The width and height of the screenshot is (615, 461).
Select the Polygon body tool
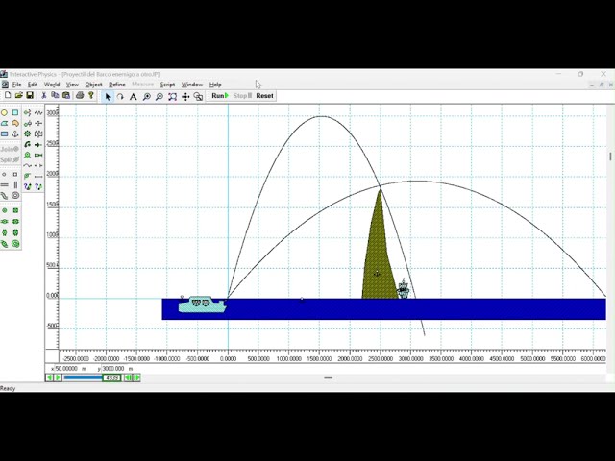(x=4, y=124)
